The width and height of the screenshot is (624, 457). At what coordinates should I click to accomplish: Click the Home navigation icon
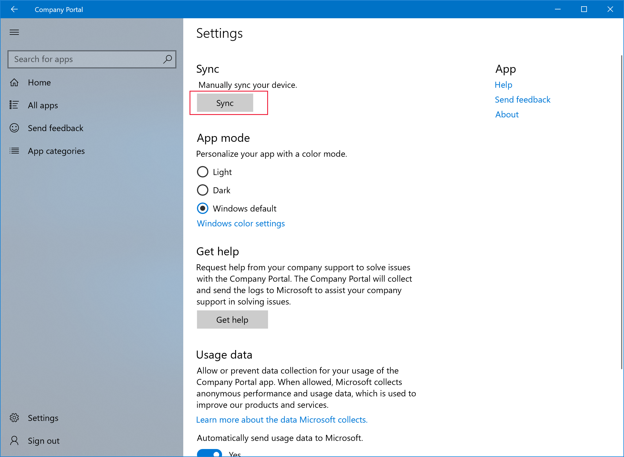click(x=14, y=82)
